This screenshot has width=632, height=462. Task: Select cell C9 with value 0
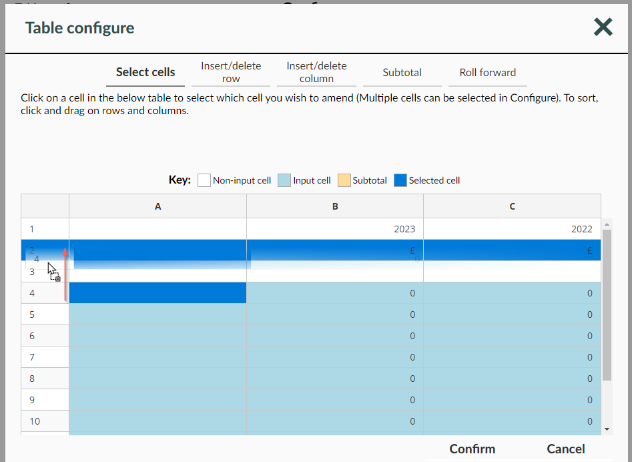(512, 400)
